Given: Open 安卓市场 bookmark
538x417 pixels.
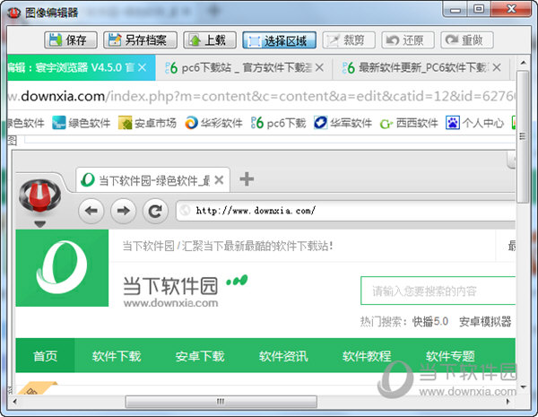Looking at the screenshot, I should click(x=147, y=123).
